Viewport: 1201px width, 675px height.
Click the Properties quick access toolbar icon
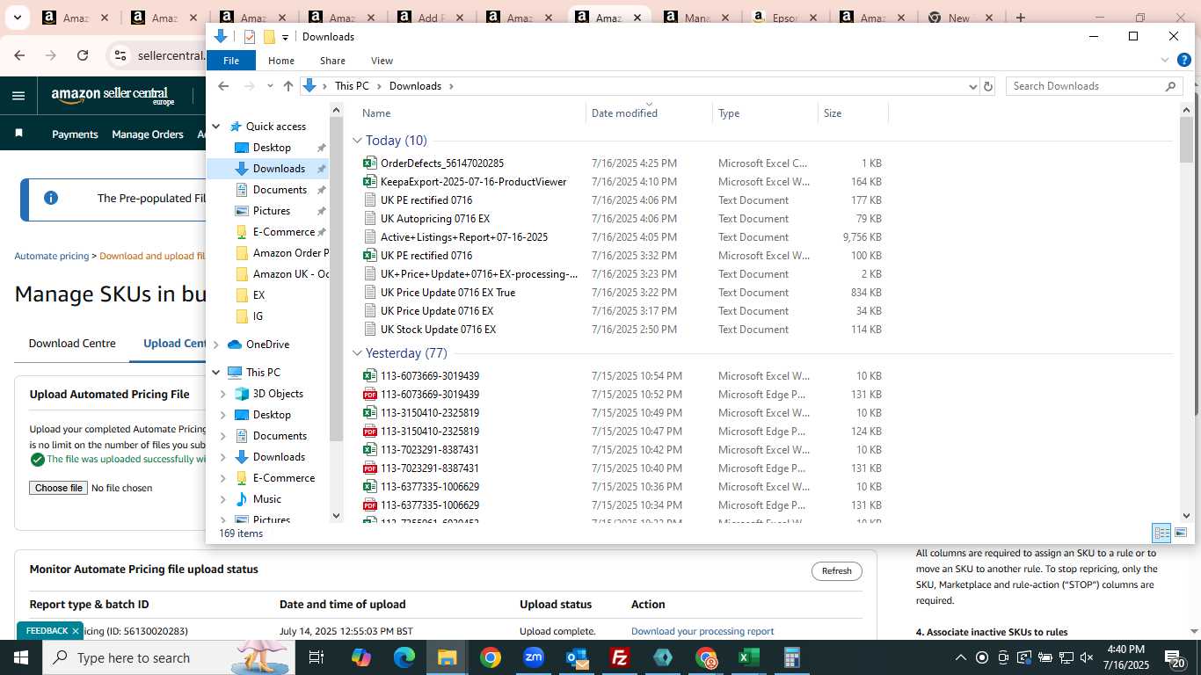pos(250,36)
